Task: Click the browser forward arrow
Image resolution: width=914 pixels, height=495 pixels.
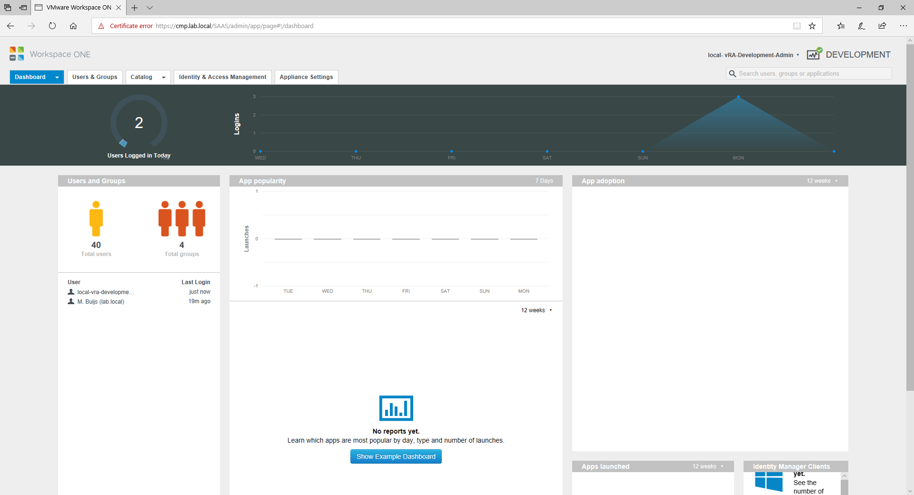Action: click(x=31, y=26)
